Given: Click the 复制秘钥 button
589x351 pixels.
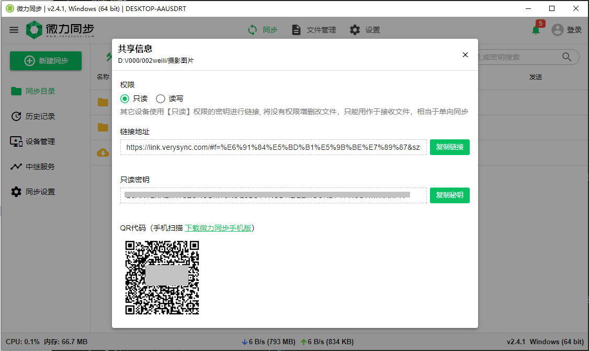Looking at the screenshot, I should pos(450,195).
